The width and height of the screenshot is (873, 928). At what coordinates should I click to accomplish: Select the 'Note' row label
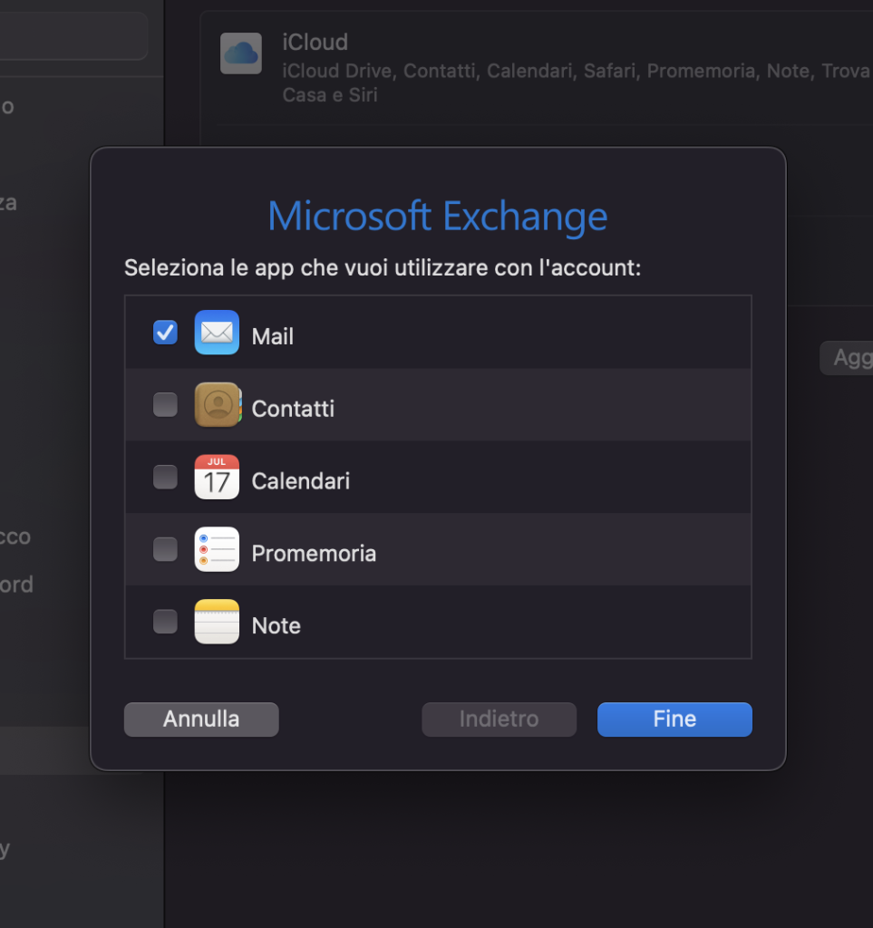point(276,625)
